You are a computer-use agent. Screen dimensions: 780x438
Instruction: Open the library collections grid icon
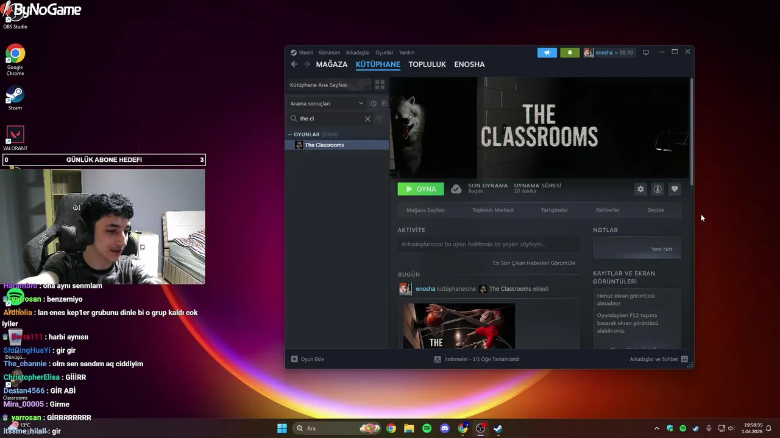tap(380, 85)
